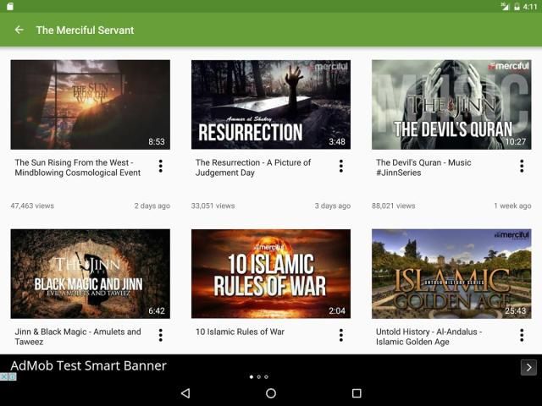This screenshot has width=542, height=406.
Task: Click the AdChoices icon on the ad banner
Action: tap(8, 376)
